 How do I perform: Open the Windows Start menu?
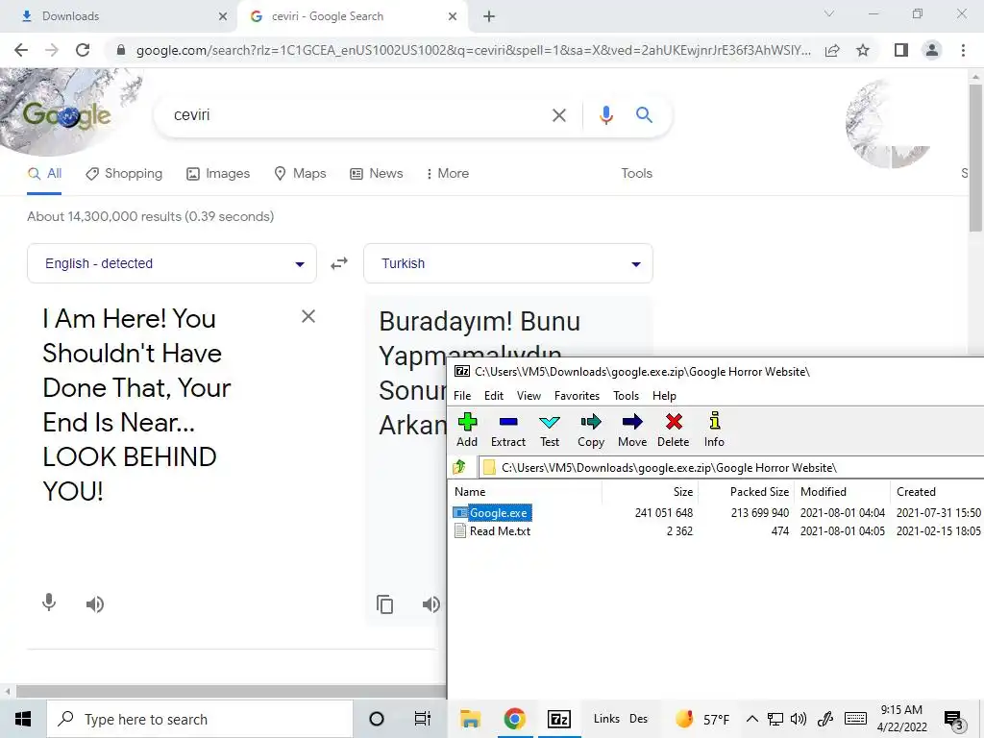23,719
